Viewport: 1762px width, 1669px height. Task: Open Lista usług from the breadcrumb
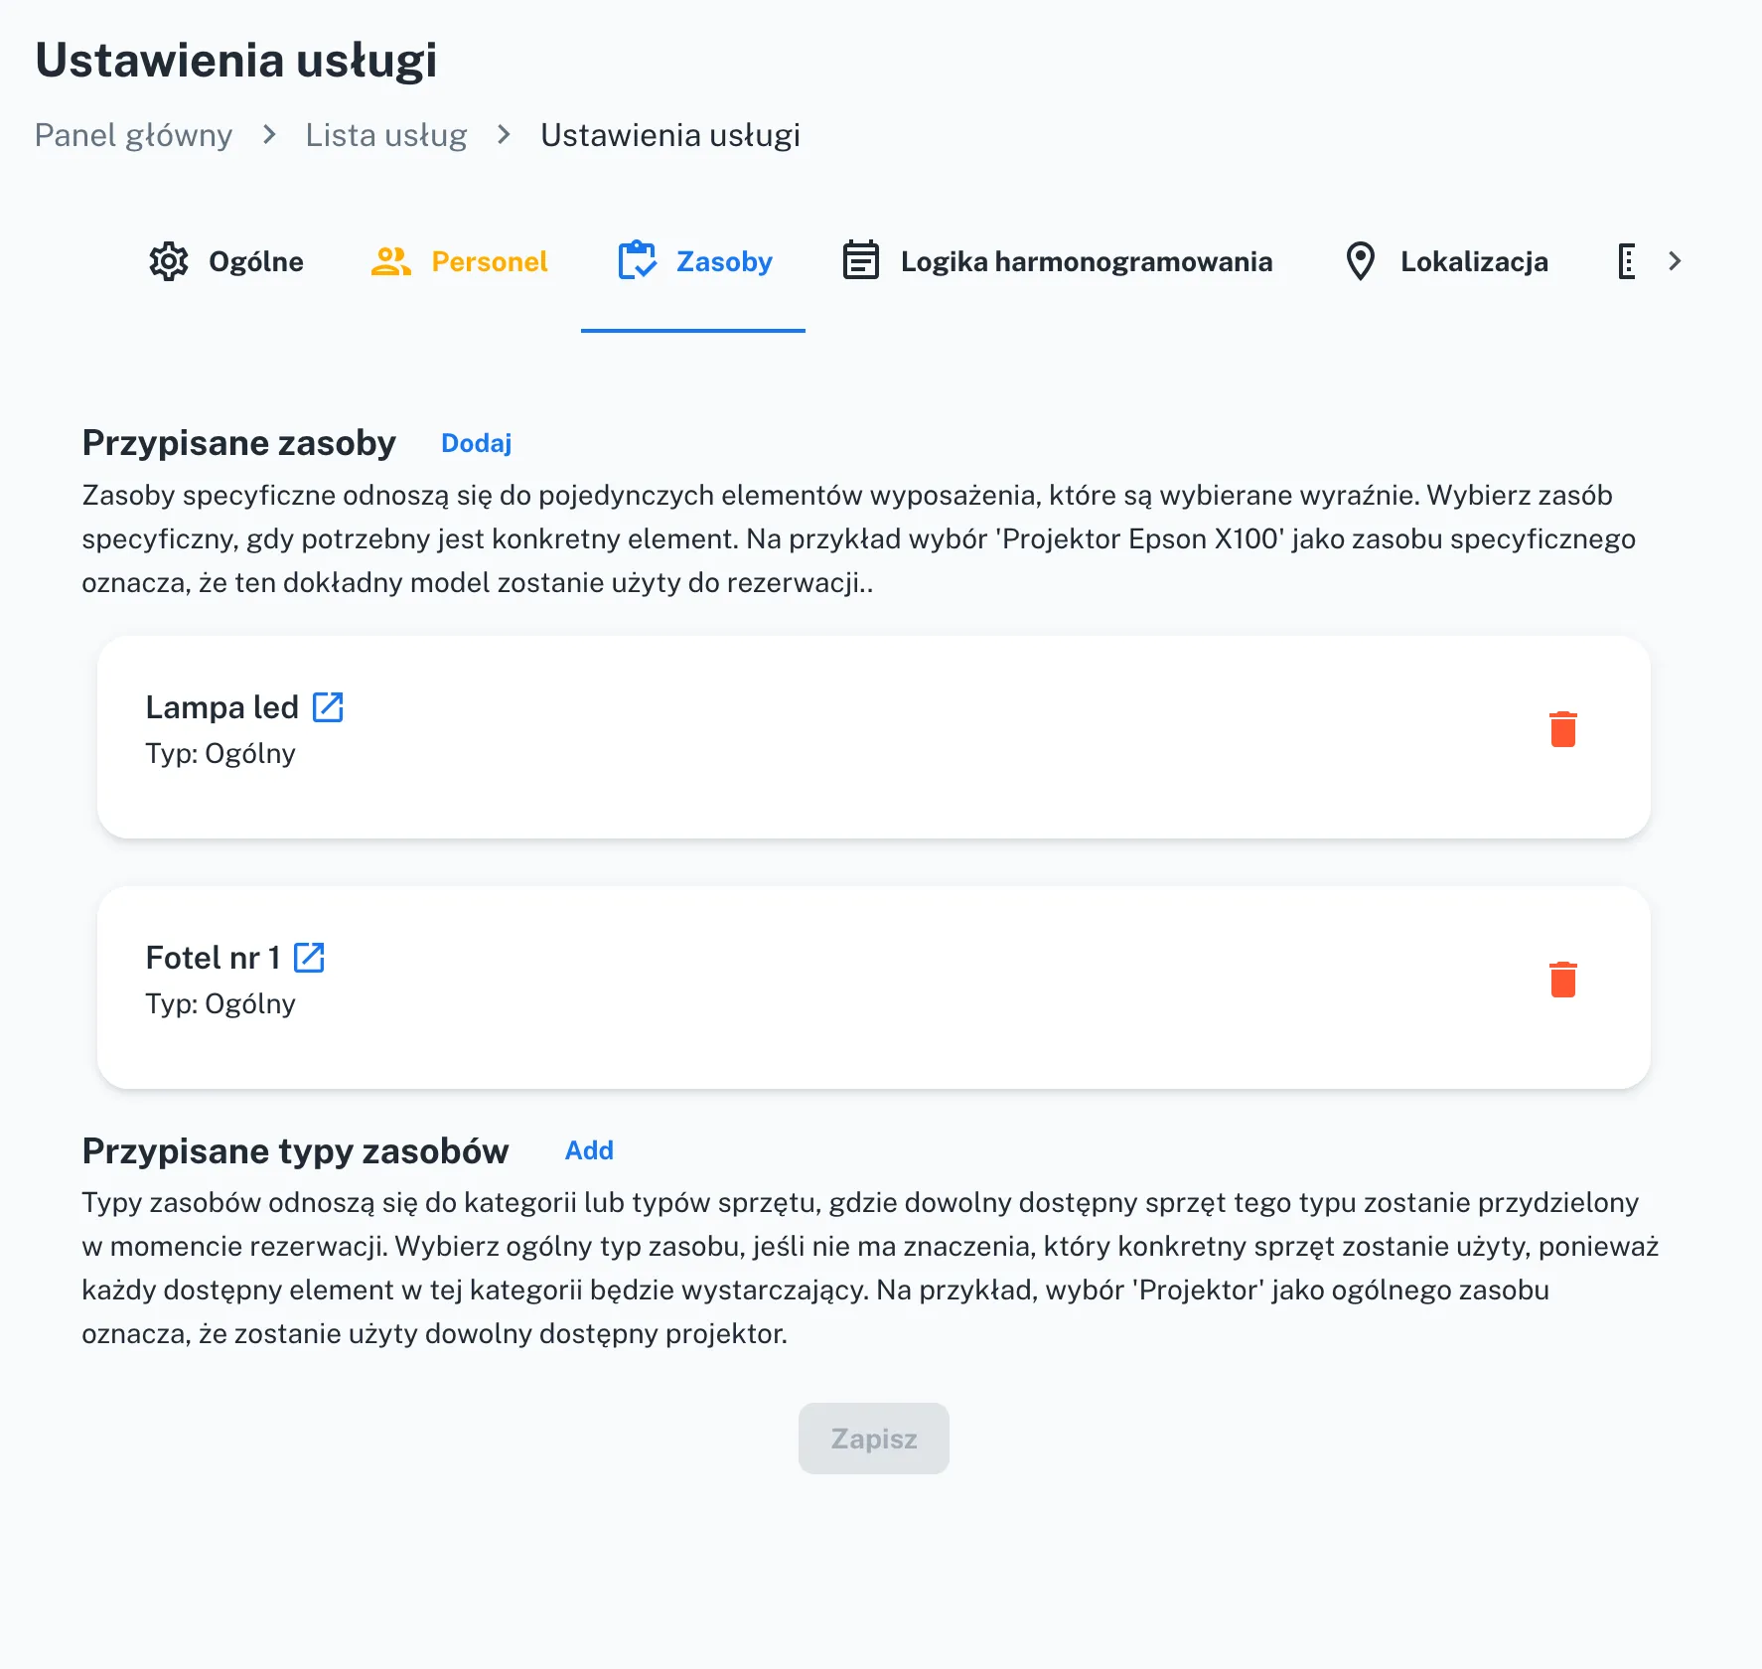point(386,135)
